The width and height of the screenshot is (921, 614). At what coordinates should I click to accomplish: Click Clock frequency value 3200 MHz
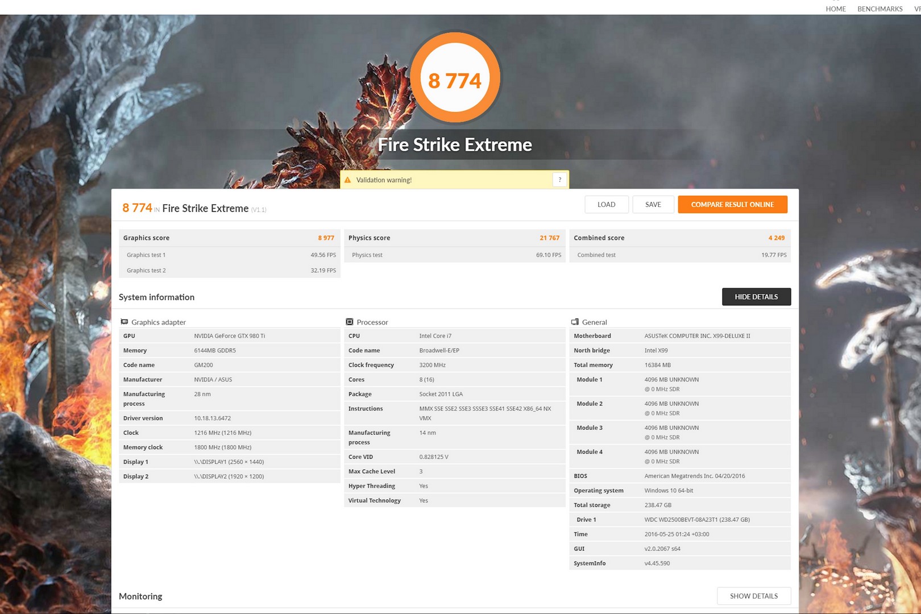click(x=433, y=365)
